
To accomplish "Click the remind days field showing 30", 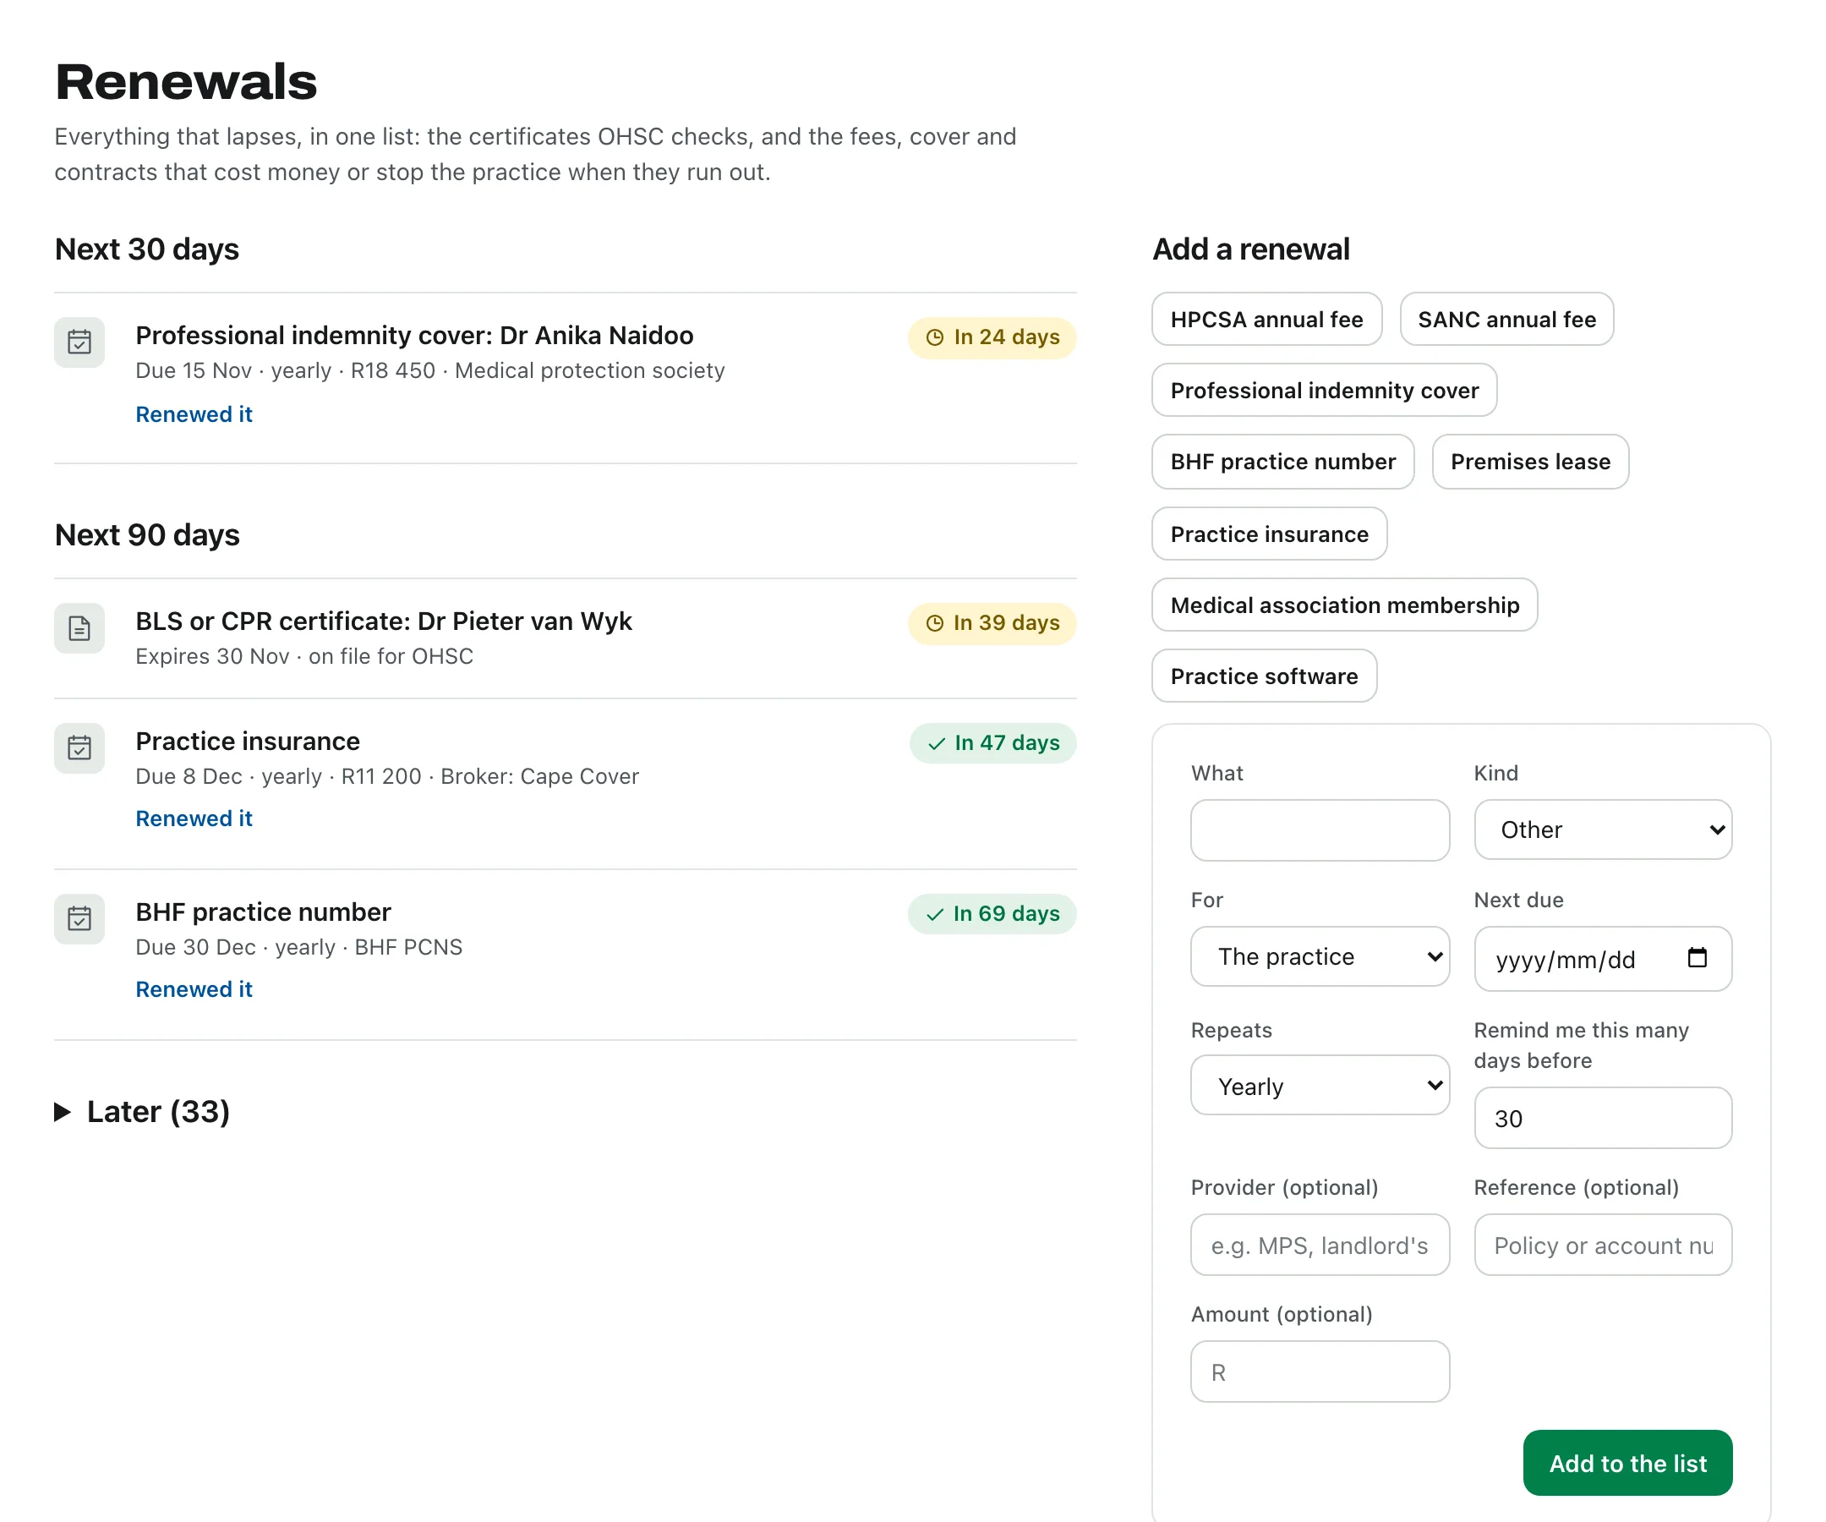I will point(1603,1119).
